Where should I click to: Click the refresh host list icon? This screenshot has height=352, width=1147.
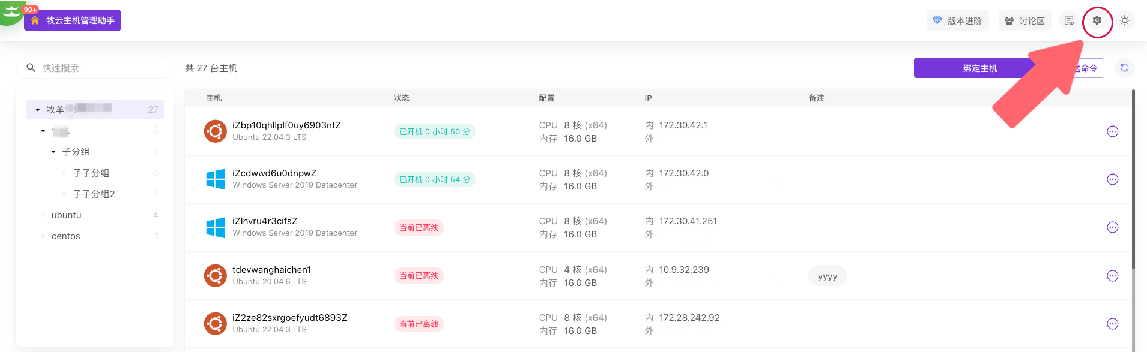pyautogui.click(x=1124, y=68)
